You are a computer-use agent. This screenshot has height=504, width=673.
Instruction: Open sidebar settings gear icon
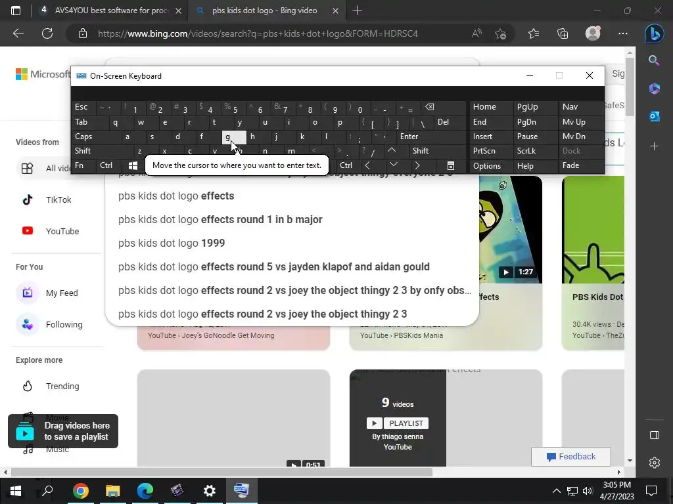[654, 463]
